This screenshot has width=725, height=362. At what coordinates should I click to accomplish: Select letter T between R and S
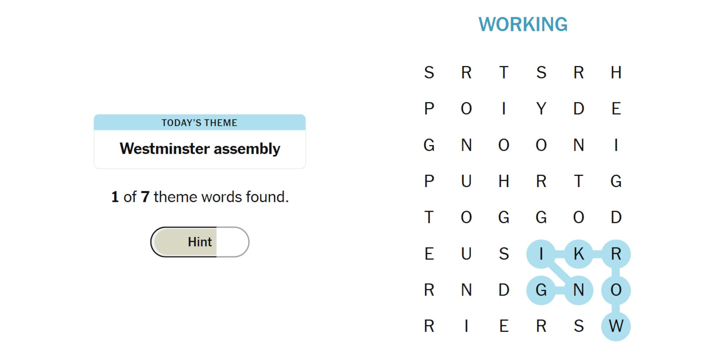[504, 72]
